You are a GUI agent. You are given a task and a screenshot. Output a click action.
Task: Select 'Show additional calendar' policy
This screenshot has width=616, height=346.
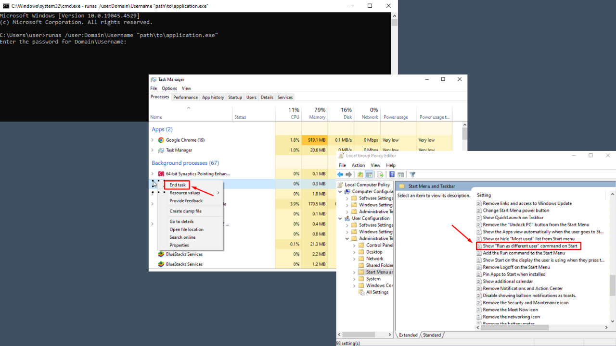point(508,281)
